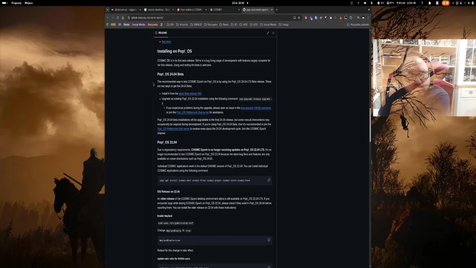Select the README tab header
Screen dimensions: 476x268
point(161,33)
